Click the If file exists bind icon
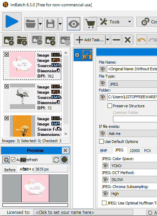Image resolution: width=157 pixels, height=216 pixels. pyautogui.click(x=103, y=134)
